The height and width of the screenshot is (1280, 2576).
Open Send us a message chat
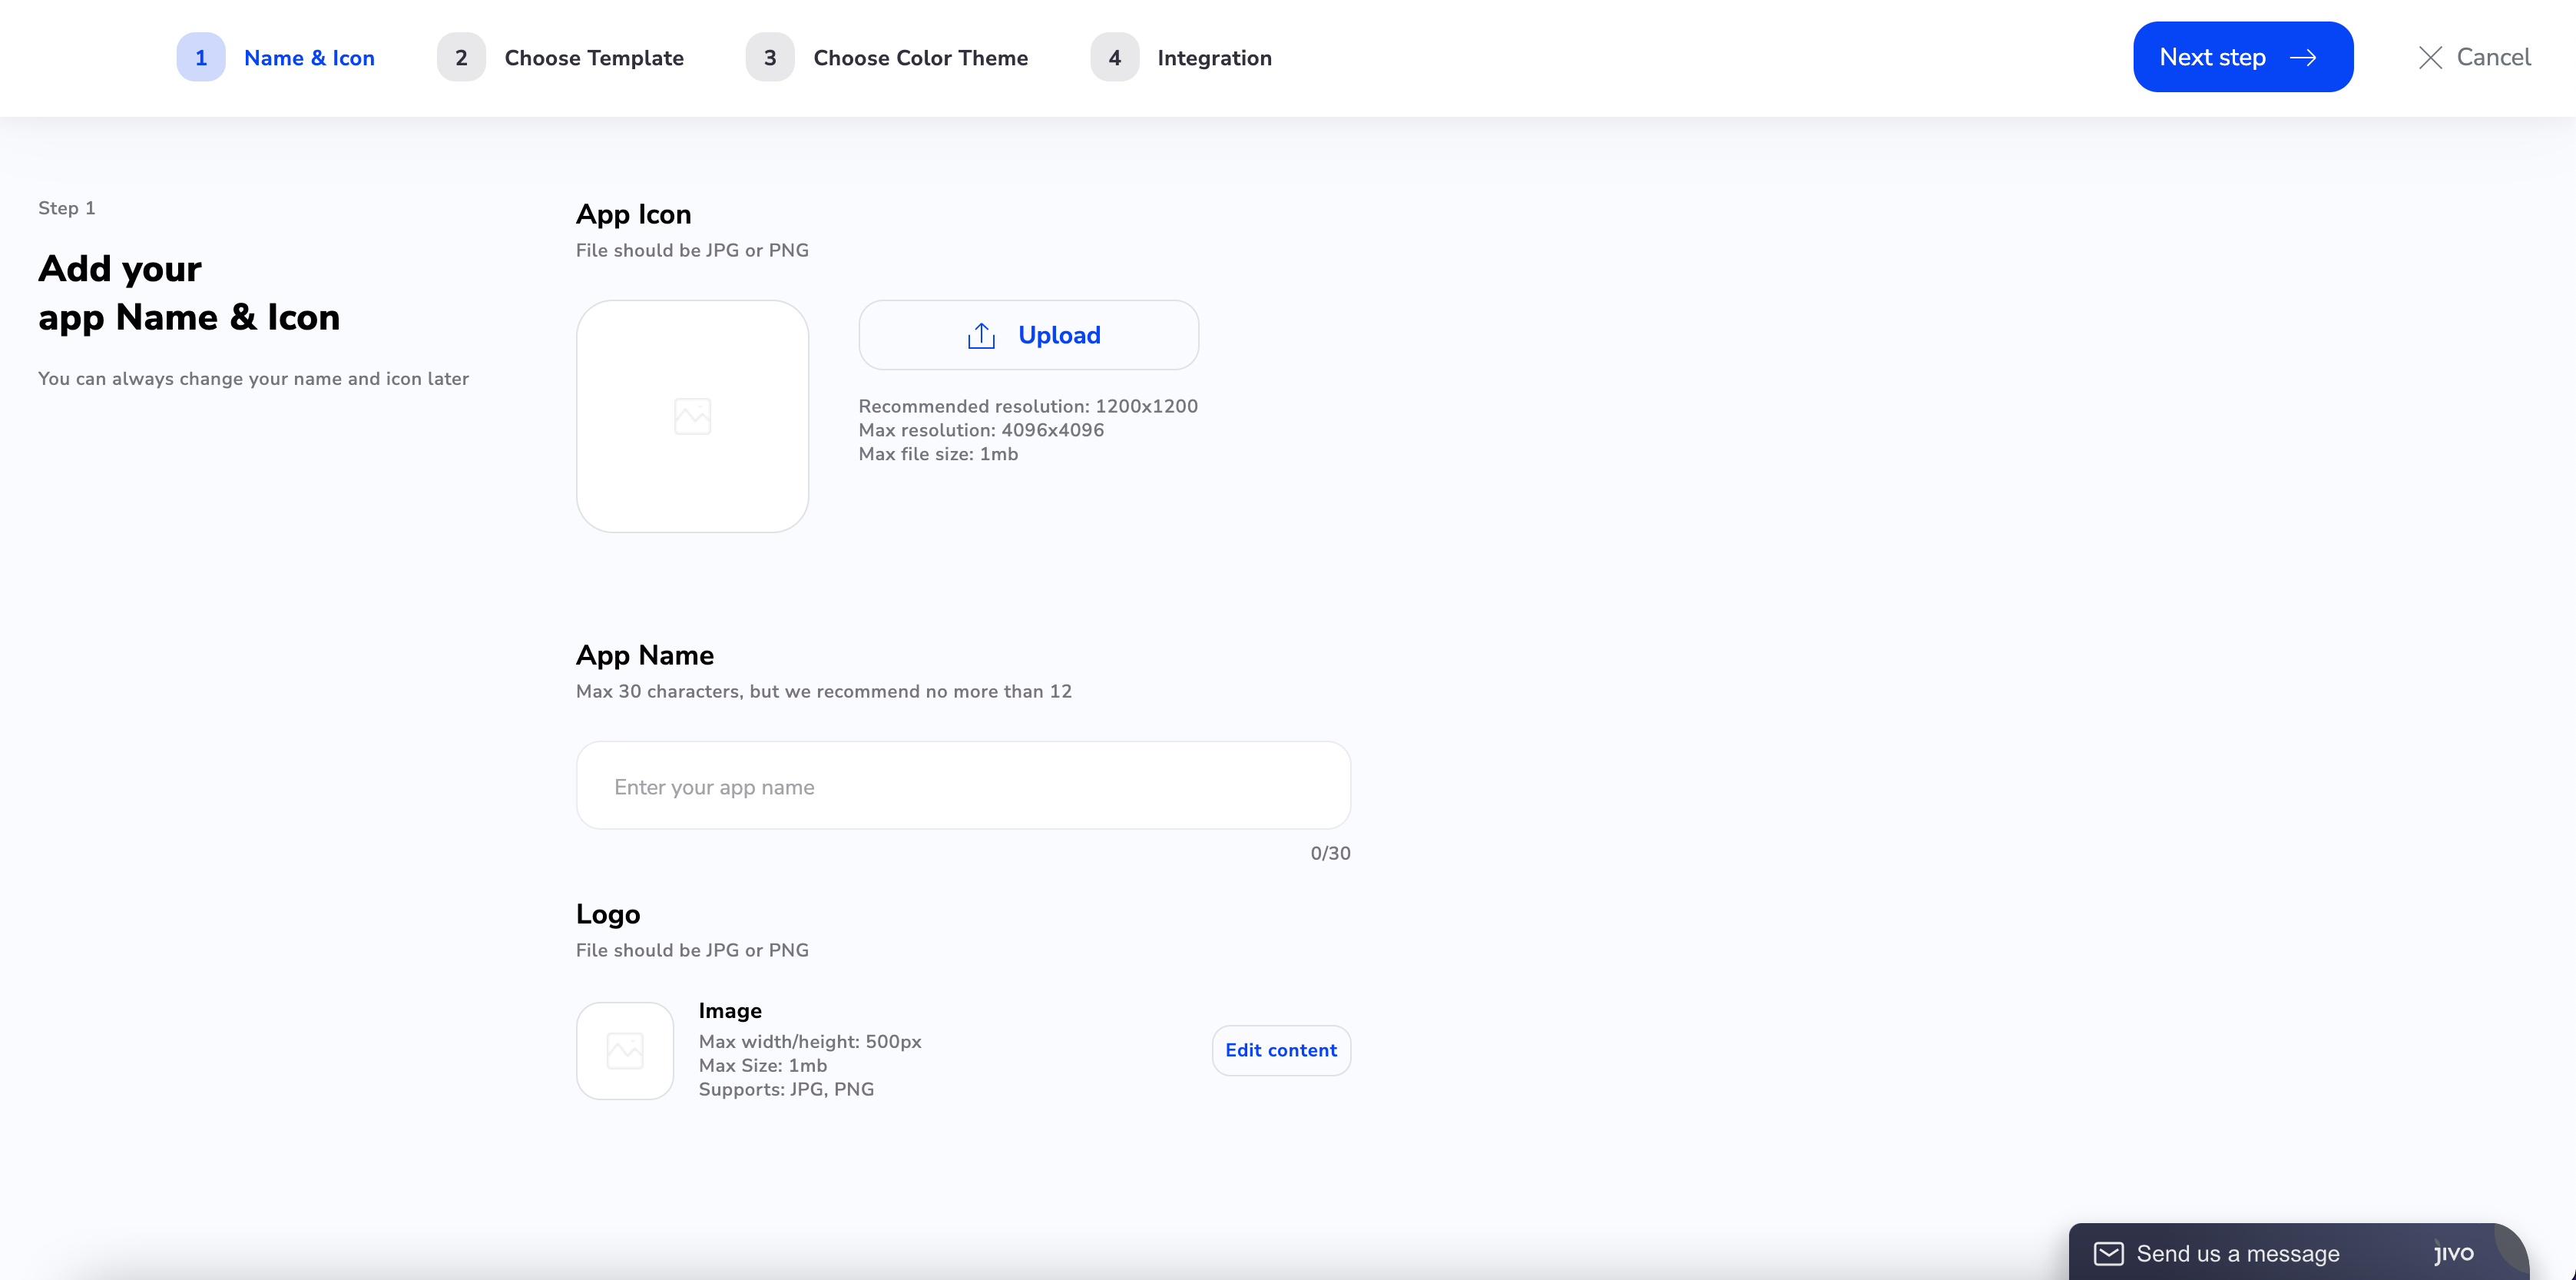click(2237, 1253)
